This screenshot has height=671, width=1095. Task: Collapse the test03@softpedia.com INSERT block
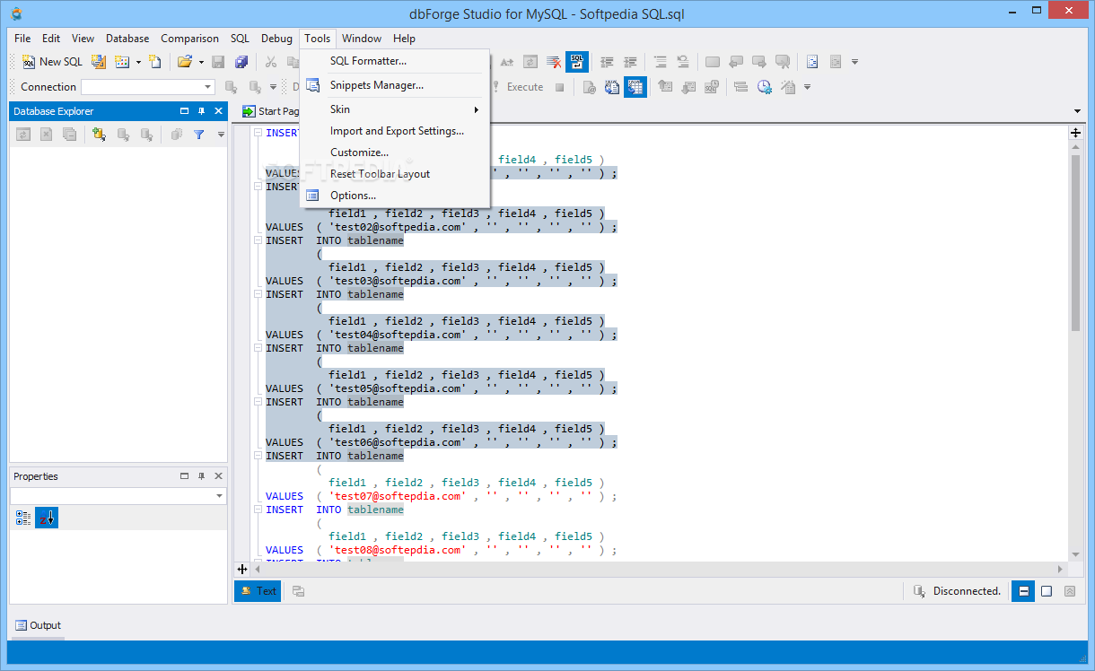pyautogui.click(x=258, y=240)
